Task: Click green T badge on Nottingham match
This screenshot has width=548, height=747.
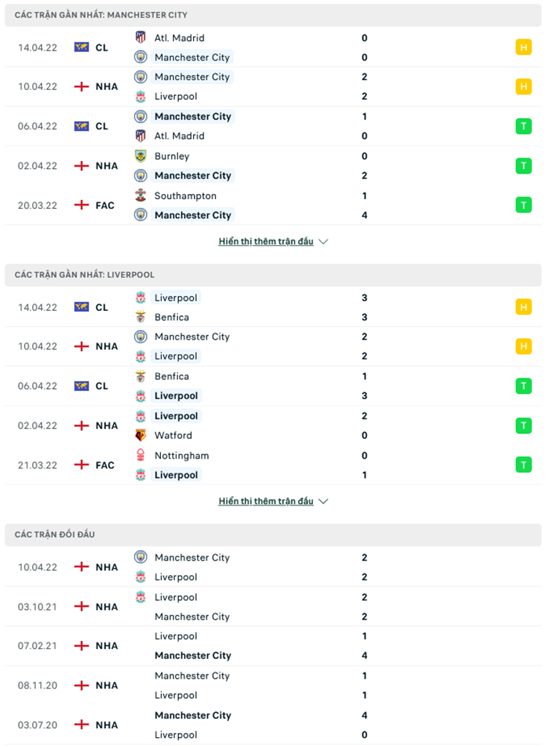Action: [523, 464]
